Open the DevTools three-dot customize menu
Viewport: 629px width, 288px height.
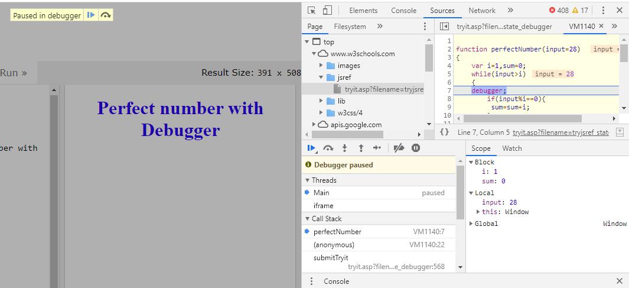(x=603, y=11)
